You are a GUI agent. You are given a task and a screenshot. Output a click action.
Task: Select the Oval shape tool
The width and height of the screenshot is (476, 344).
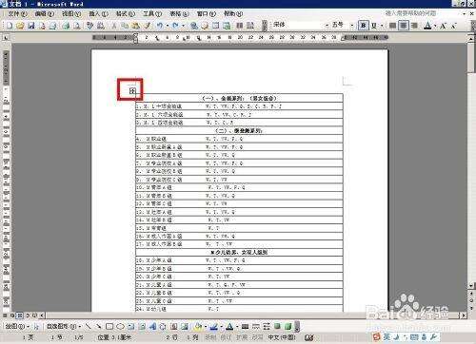coord(120,326)
